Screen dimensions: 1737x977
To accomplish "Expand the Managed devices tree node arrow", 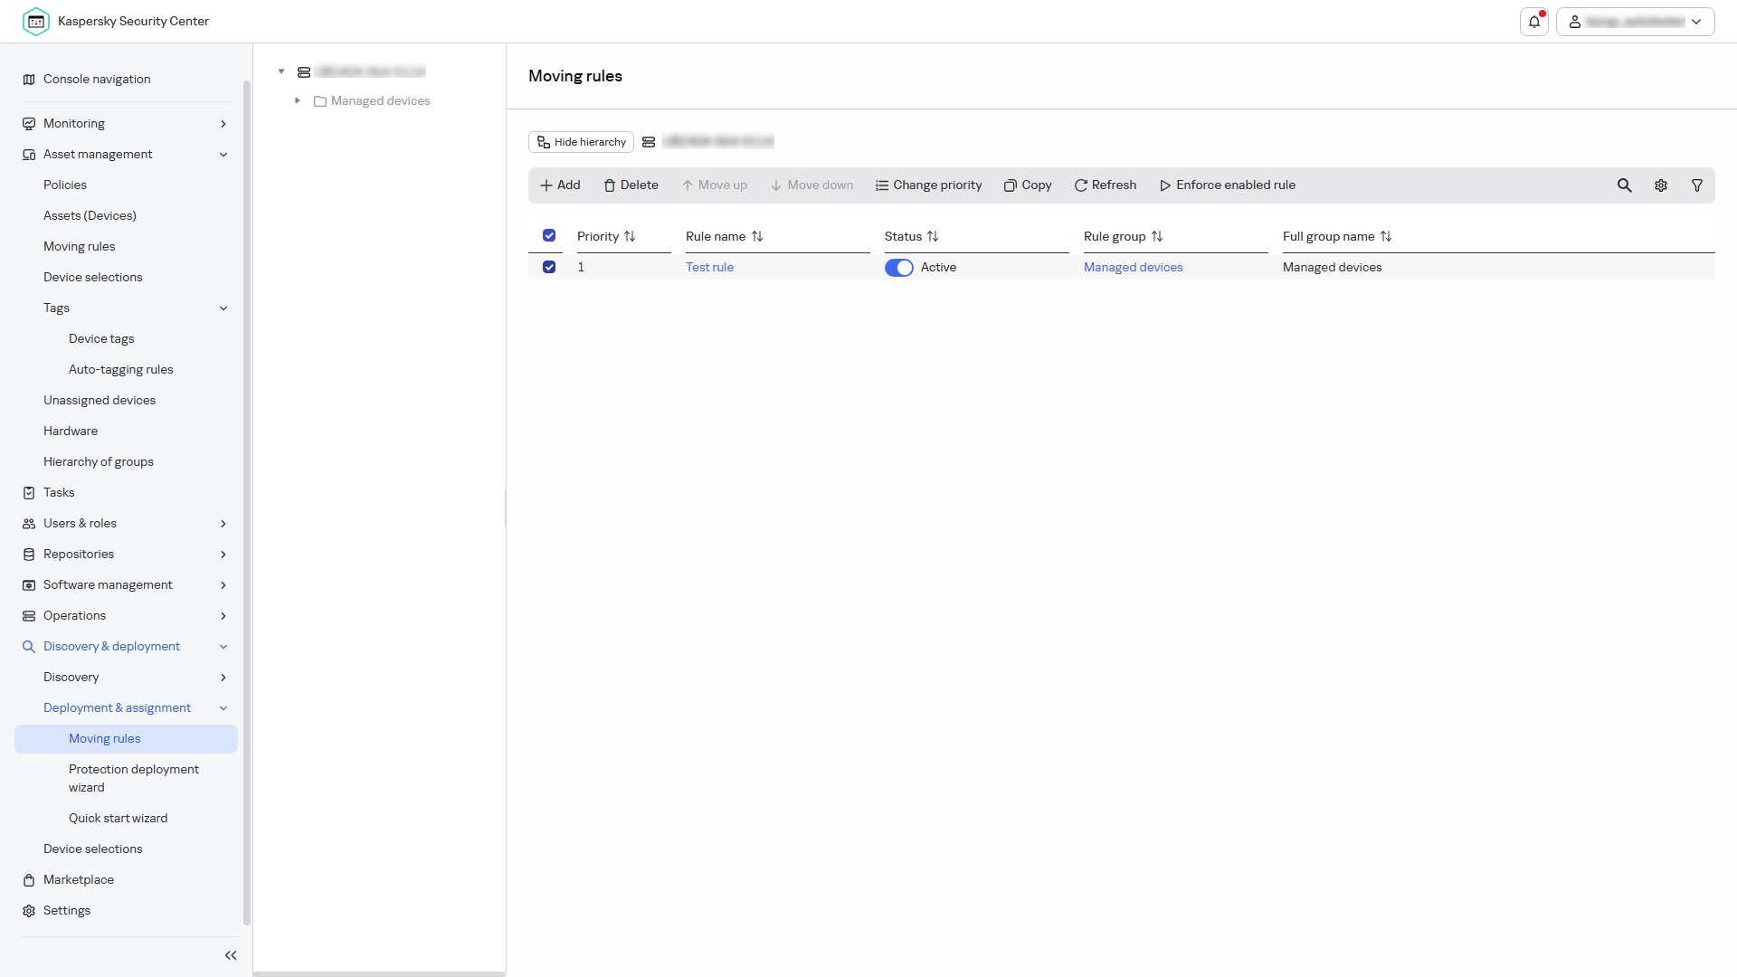I will point(297,101).
